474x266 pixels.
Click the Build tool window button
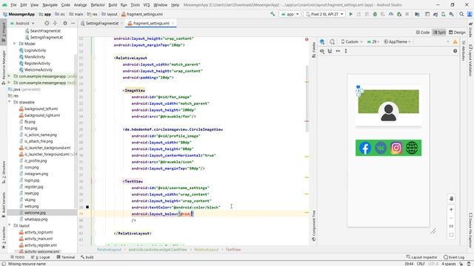(87, 257)
